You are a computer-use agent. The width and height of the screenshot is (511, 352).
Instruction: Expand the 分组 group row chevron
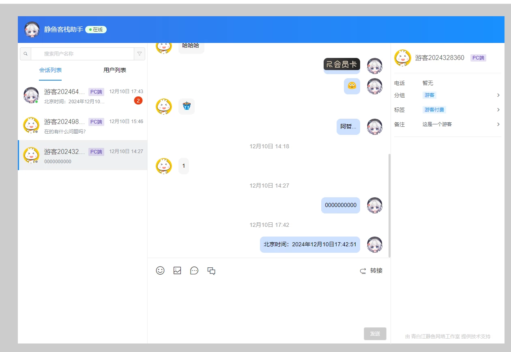(x=498, y=95)
